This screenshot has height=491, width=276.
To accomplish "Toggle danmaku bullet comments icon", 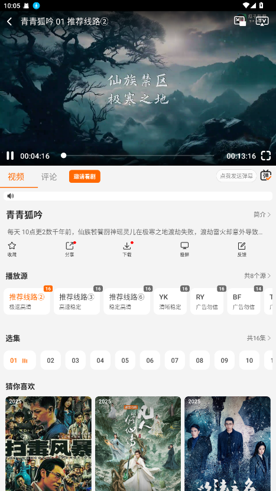I will click(266, 176).
